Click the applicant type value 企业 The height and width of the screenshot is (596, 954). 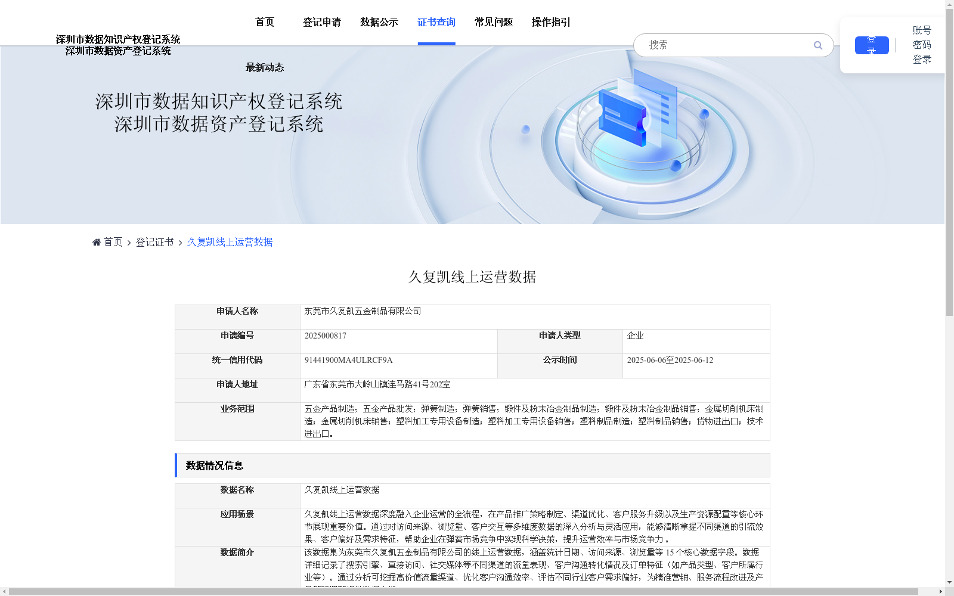tap(635, 336)
